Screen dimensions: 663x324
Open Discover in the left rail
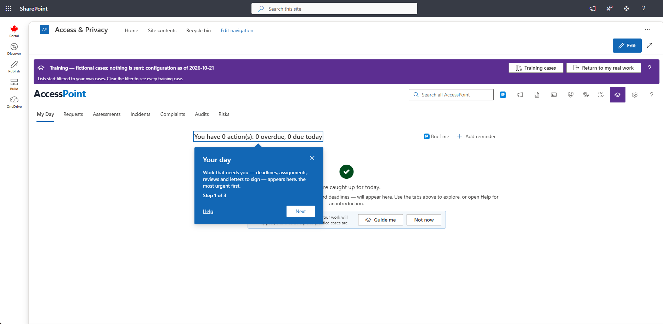[14, 49]
